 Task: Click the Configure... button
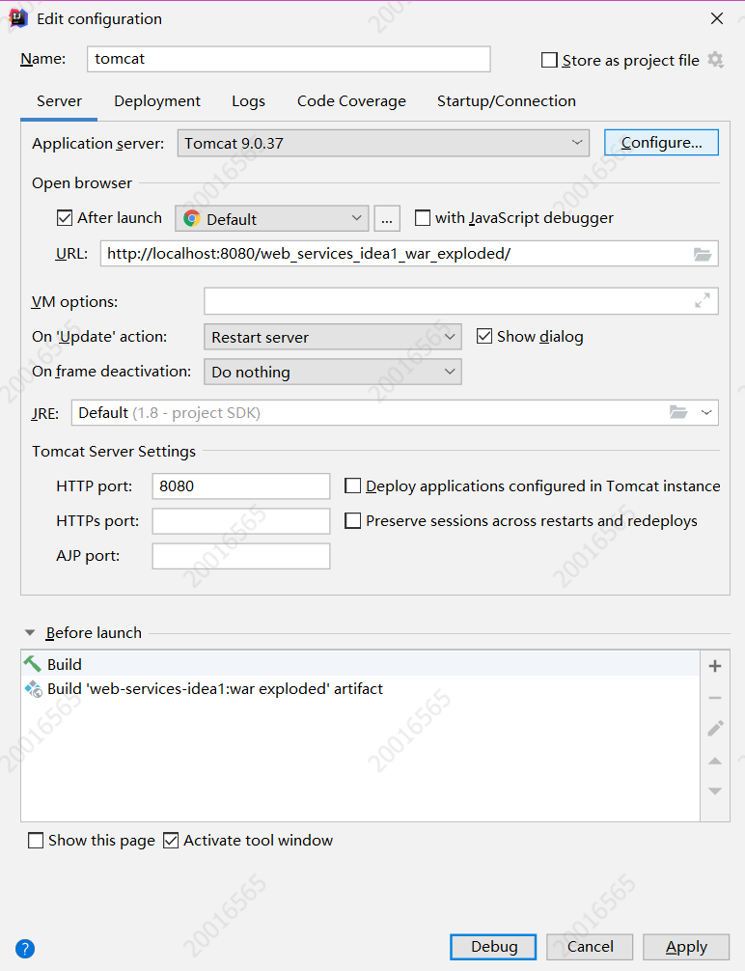pos(661,143)
